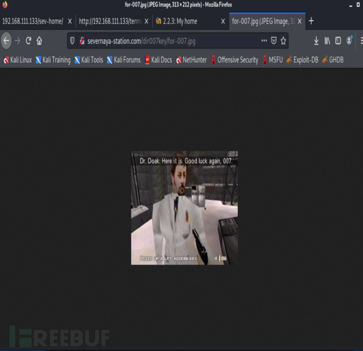Open the Kali Training bookmark
Viewport: 363px width, 351px height.
tap(53, 60)
